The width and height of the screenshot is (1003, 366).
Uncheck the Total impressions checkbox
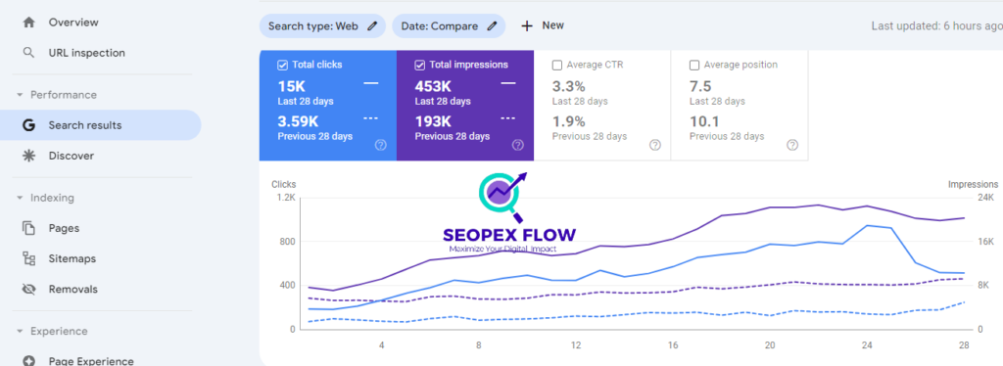419,65
